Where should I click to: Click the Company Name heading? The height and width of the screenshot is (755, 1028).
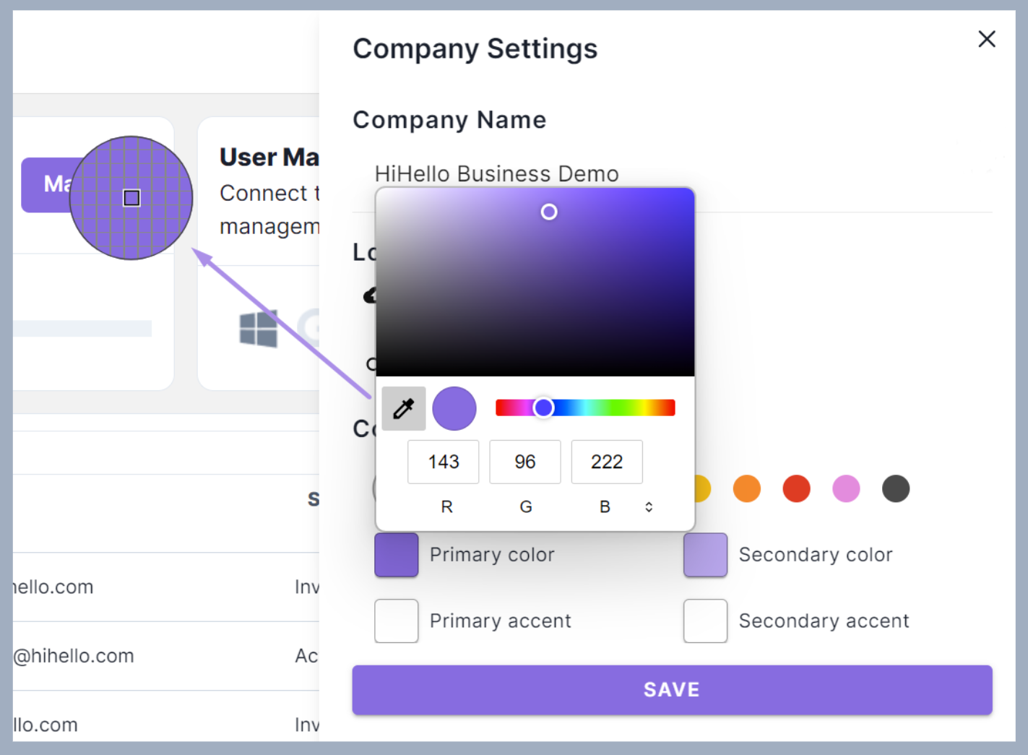(x=449, y=120)
